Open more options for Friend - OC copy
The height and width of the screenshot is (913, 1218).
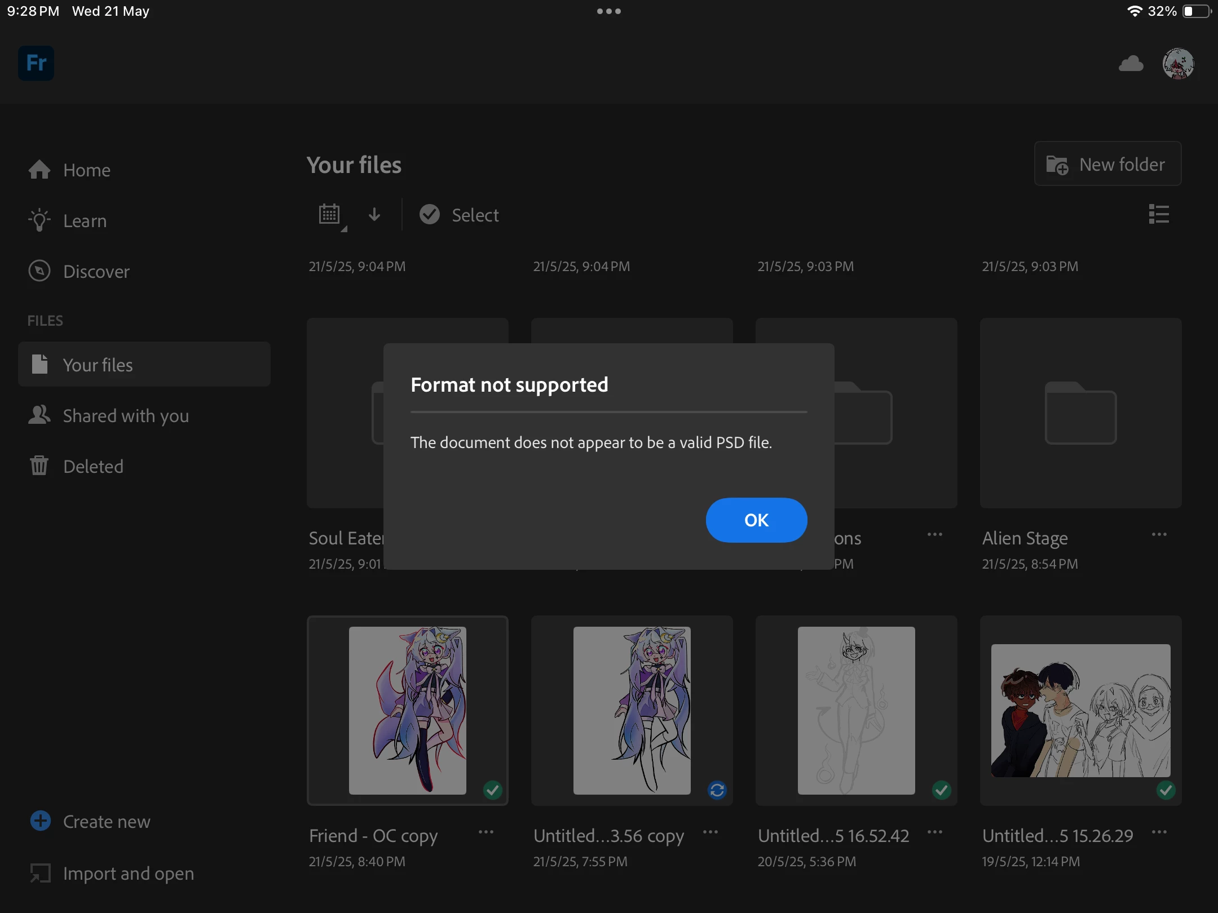click(486, 832)
